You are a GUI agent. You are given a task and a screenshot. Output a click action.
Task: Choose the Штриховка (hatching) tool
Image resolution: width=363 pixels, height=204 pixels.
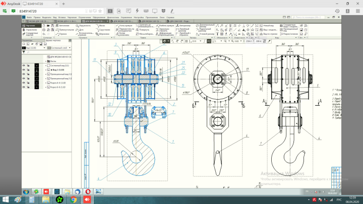(x=102, y=34)
